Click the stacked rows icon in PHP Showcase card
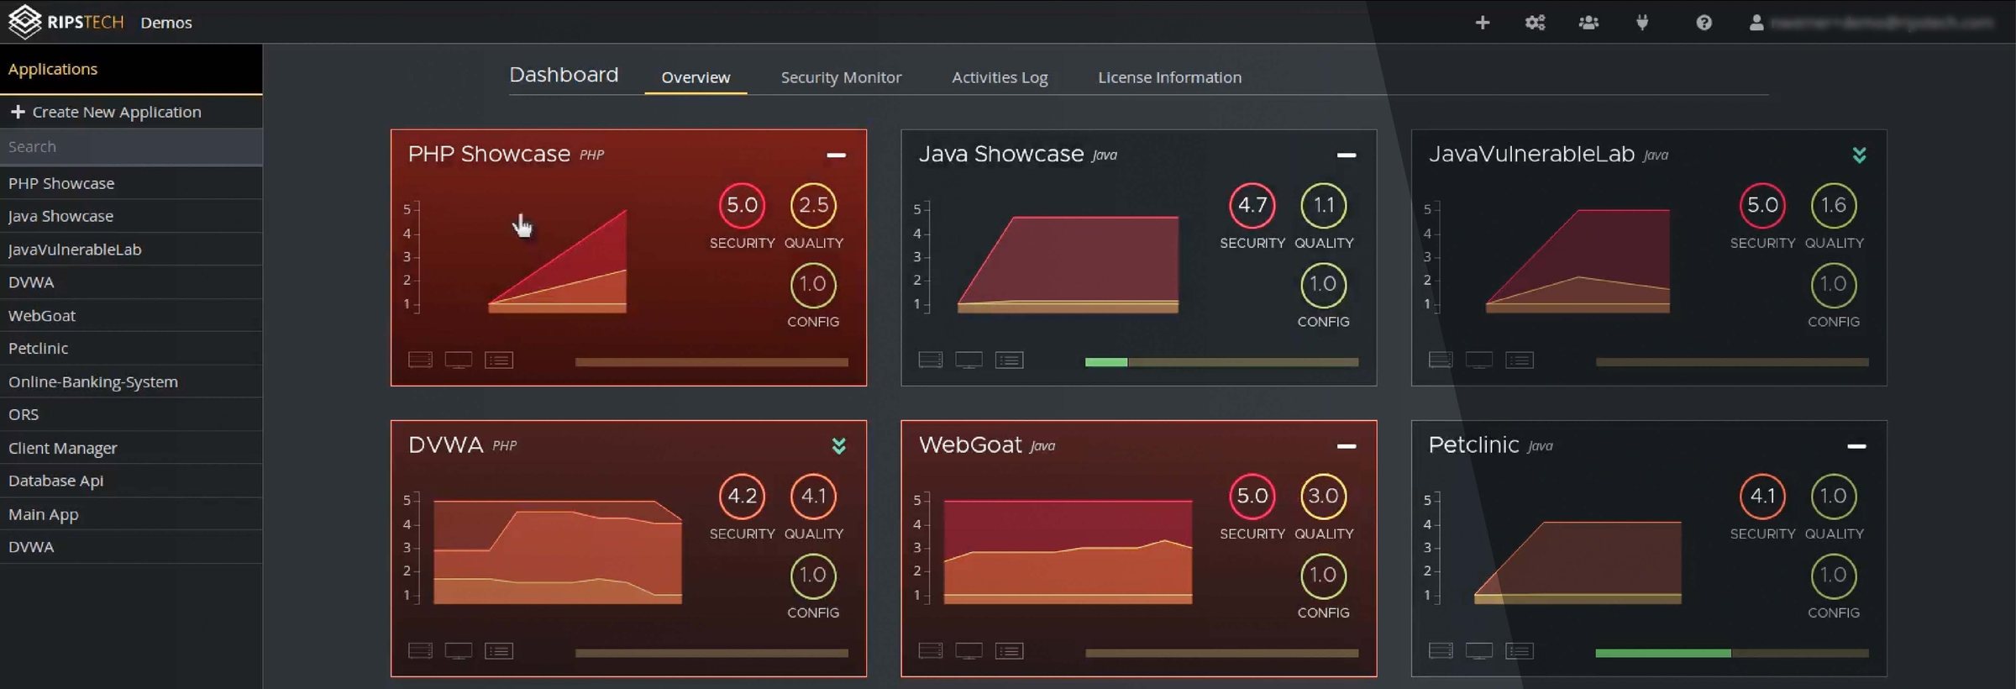The height and width of the screenshot is (689, 2016). tap(420, 360)
